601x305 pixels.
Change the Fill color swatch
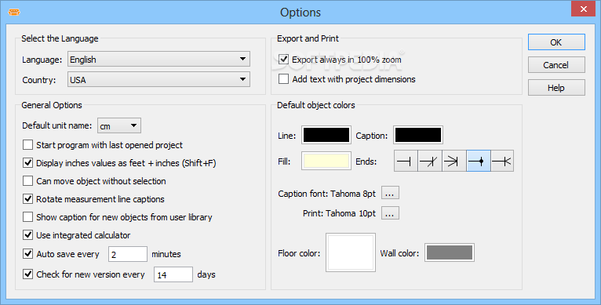(x=326, y=161)
